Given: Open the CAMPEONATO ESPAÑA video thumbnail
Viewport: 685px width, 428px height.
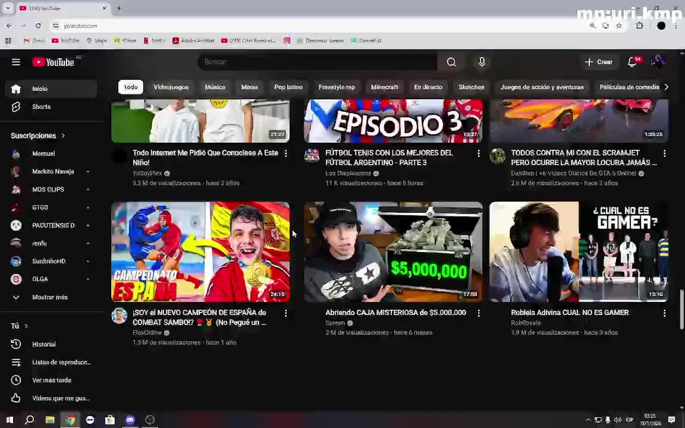Looking at the screenshot, I should coord(200,251).
